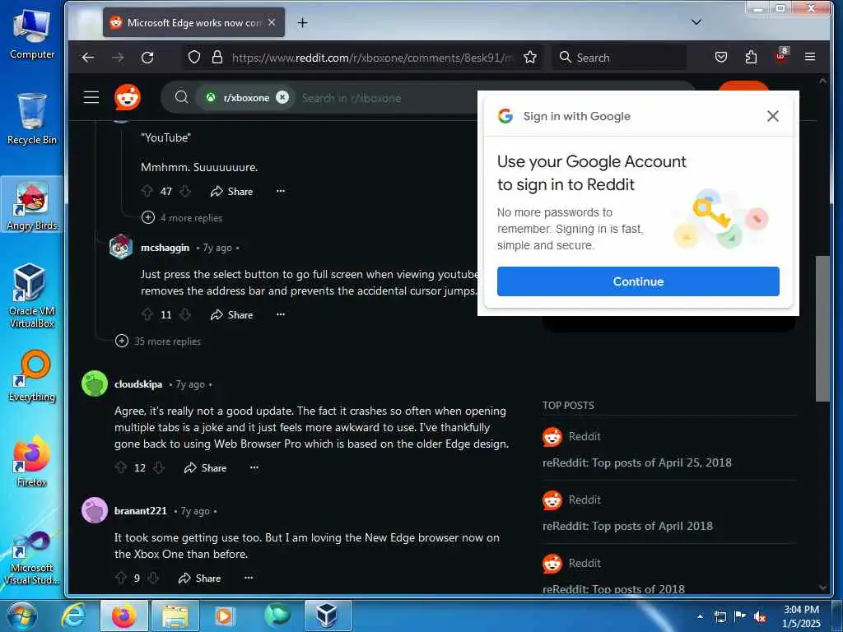The width and height of the screenshot is (843, 632).
Task: Focus the Firefox Search box
Action: pyautogui.click(x=619, y=58)
